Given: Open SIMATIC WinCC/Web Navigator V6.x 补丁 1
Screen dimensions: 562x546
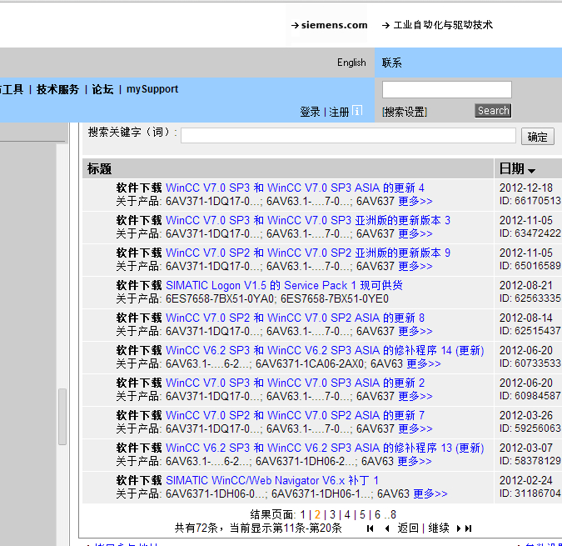Looking at the screenshot, I should [271, 481].
